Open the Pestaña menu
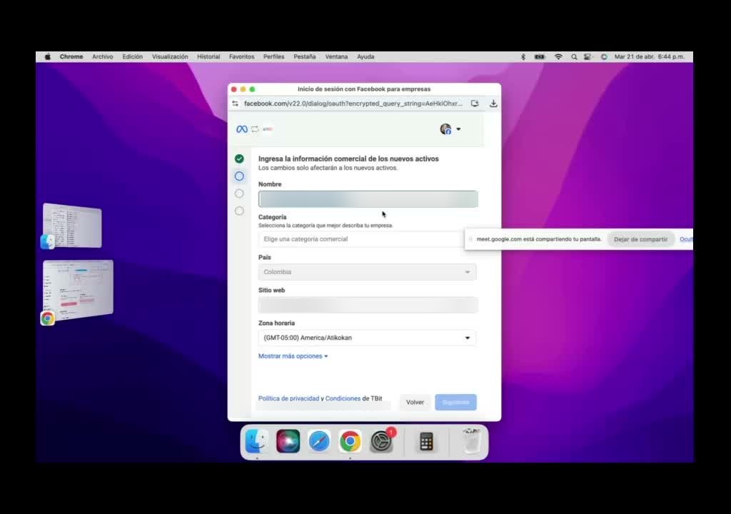731x514 pixels. coord(304,56)
